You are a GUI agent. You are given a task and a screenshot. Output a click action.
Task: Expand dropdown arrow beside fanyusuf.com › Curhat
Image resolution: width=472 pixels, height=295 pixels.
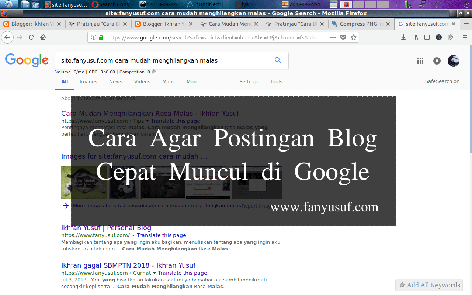pyautogui.click(x=155, y=273)
